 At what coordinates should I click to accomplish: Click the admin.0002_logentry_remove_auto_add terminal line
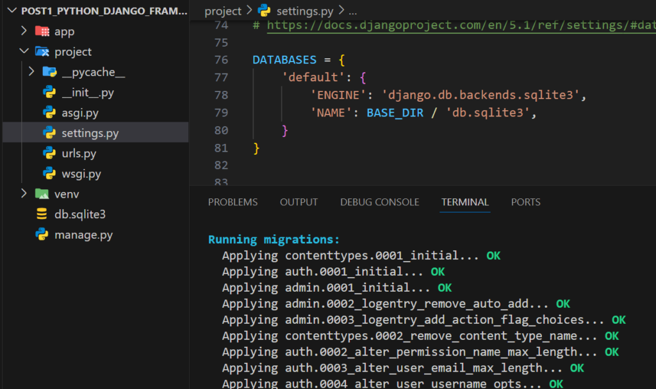[x=396, y=304]
